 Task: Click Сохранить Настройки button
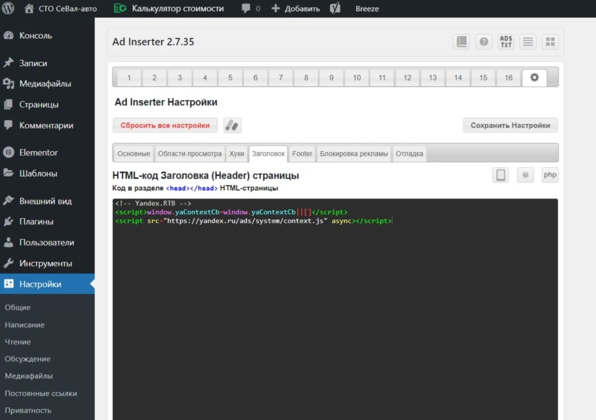click(x=510, y=125)
